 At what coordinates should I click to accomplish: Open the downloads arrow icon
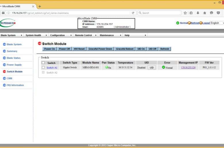(198, 13)
